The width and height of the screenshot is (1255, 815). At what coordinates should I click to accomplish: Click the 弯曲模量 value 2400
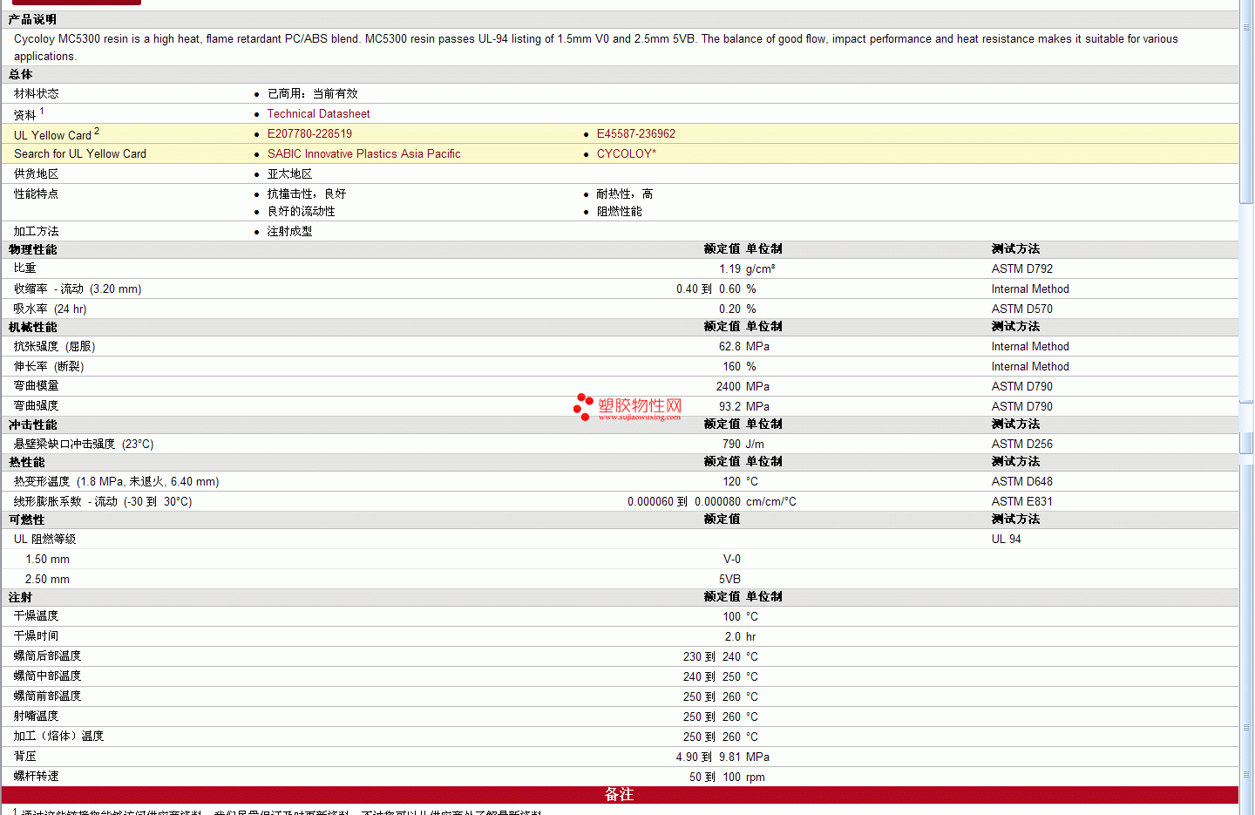(x=729, y=387)
